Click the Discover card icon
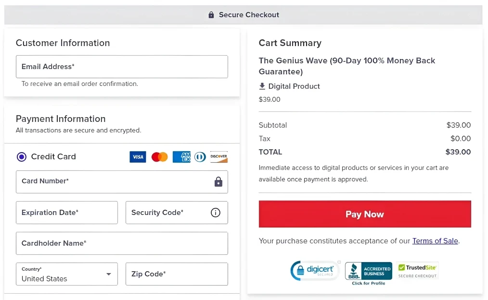Image resolution: width=488 pixels, height=300 pixels. (218, 157)
